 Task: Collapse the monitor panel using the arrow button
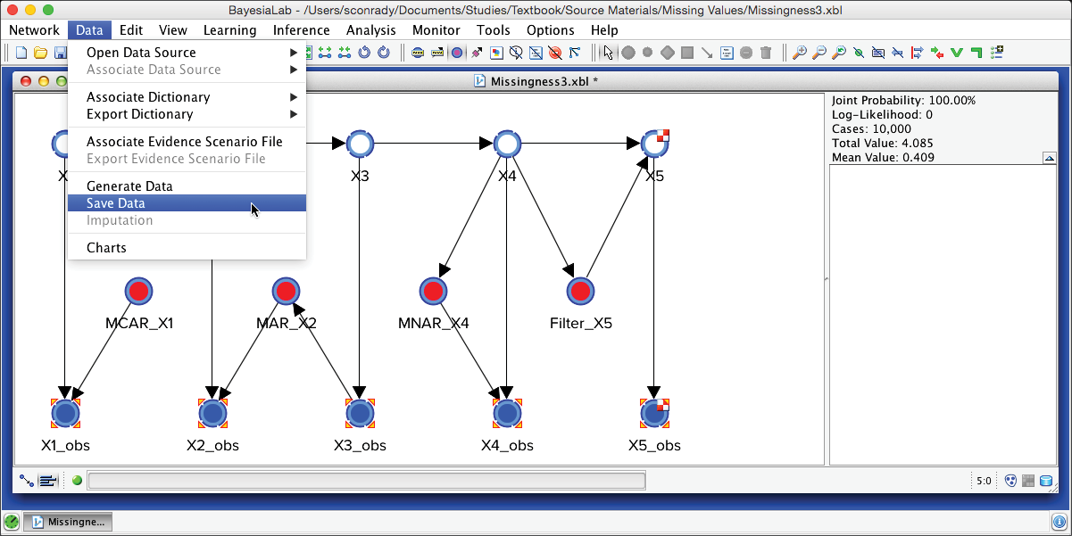(x=1049, y=158)
